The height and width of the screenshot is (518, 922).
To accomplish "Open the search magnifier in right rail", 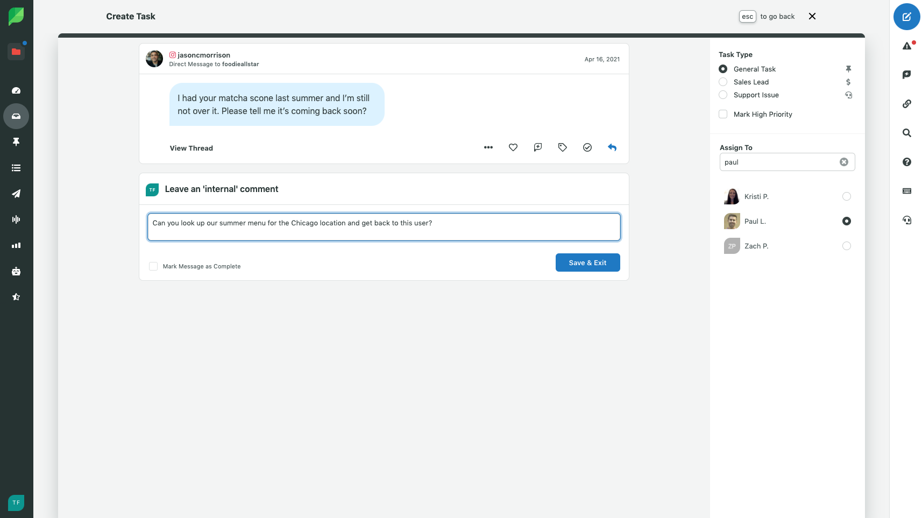I will pyautogui.click(x=907, y=133).
